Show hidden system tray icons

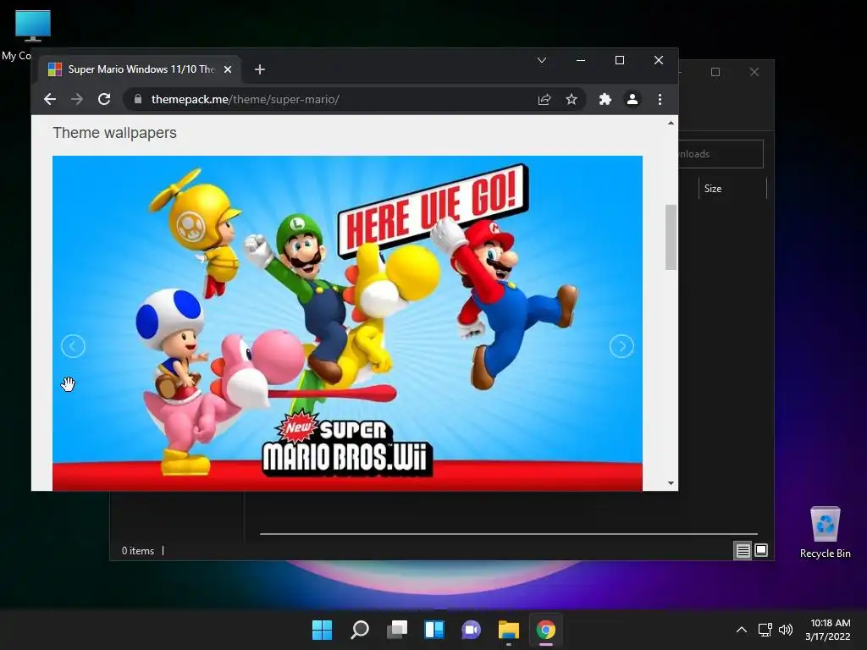[x=742, y=630]
